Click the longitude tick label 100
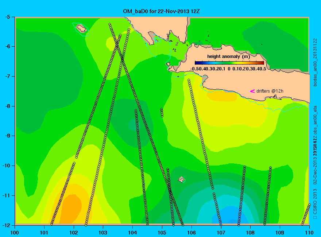 click(x=15, y=233)
